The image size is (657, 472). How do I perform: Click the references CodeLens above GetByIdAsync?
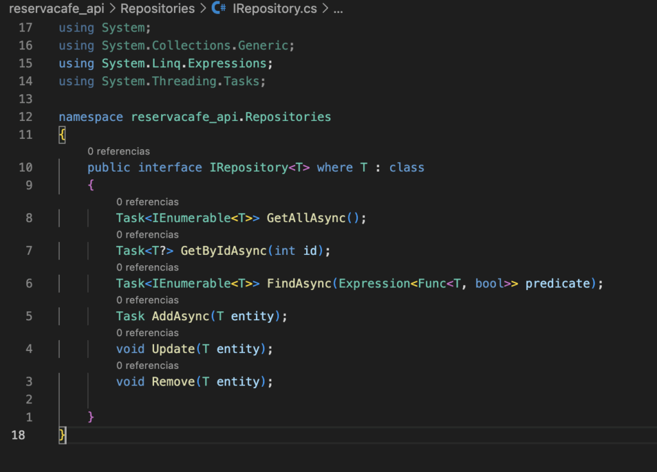[x=148, y=235]
